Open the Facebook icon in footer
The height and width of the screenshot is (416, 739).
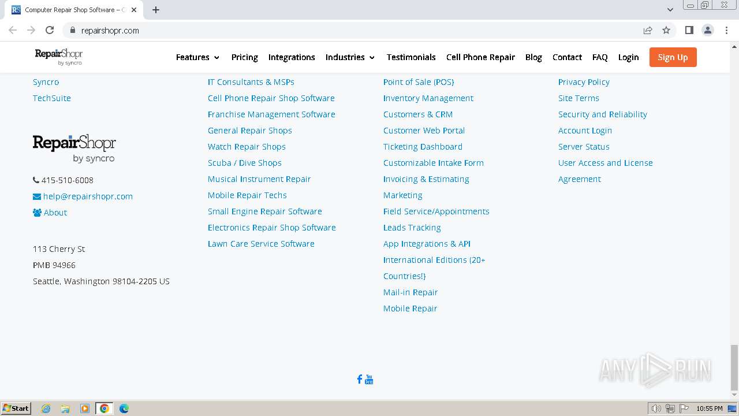point(359,379)
